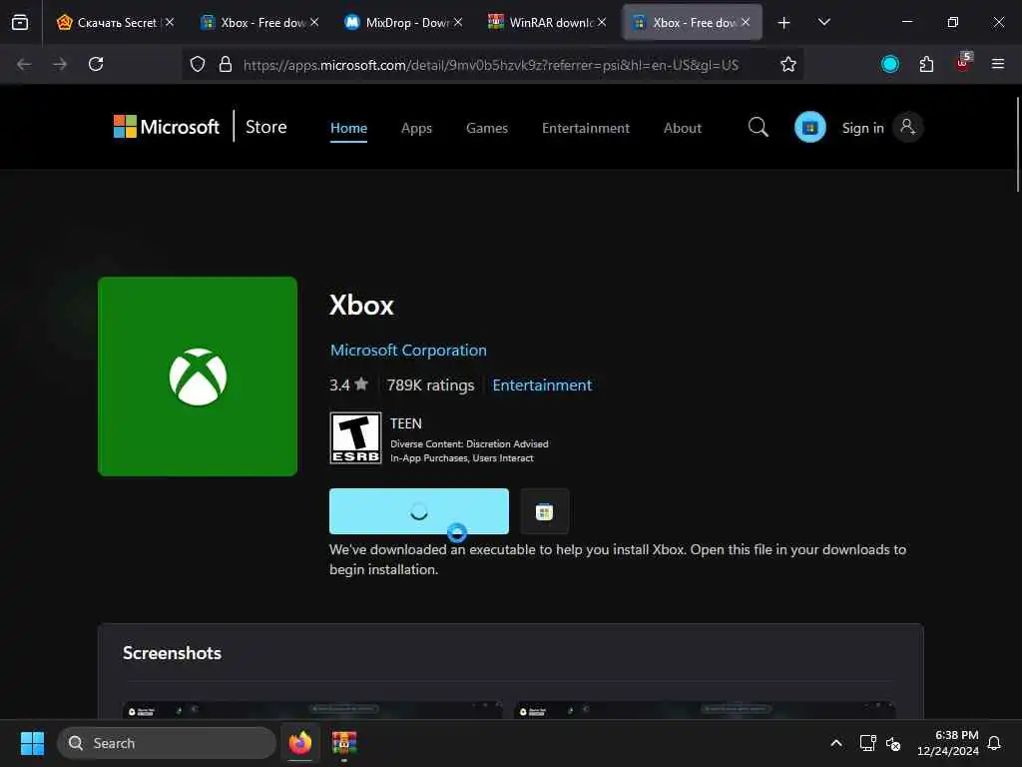Open clock and date 6:38 PM
Screen dimensions: 1022x767
pyautogui.click(x=948, y=743)
